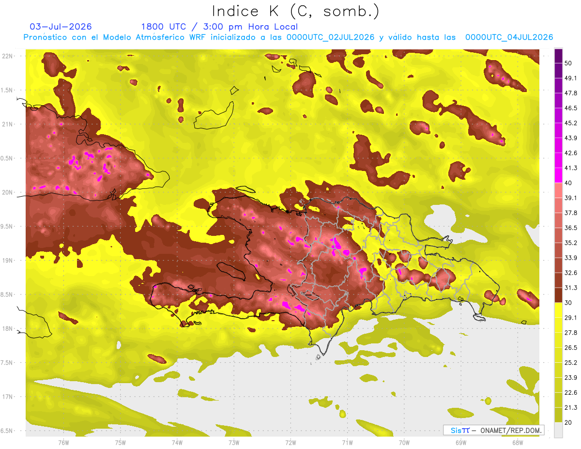
Task: Click '1800 UTC / 3:00 pm Hora Local'
Action: 219,27
